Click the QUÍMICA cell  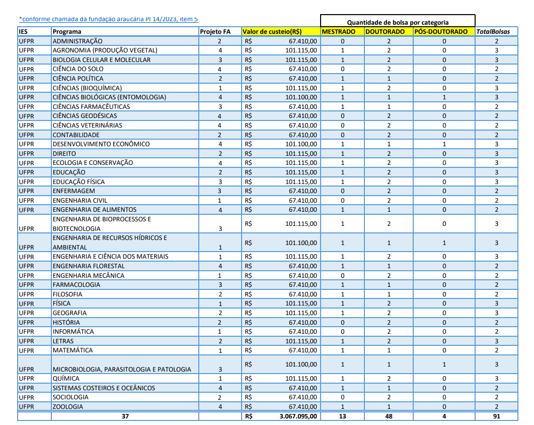pos(125,379)
